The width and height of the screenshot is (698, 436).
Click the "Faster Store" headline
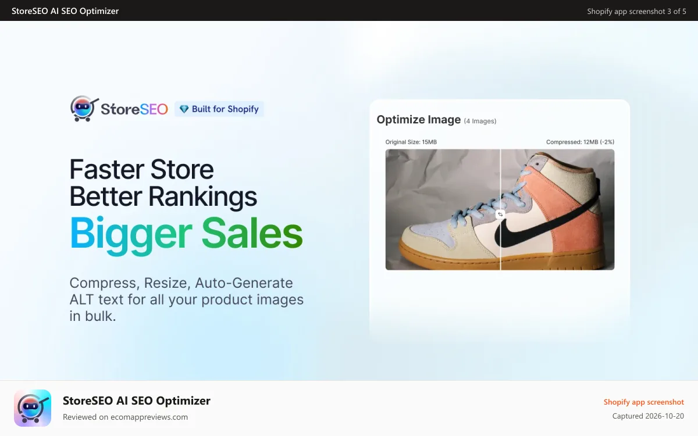coord(141,169)
